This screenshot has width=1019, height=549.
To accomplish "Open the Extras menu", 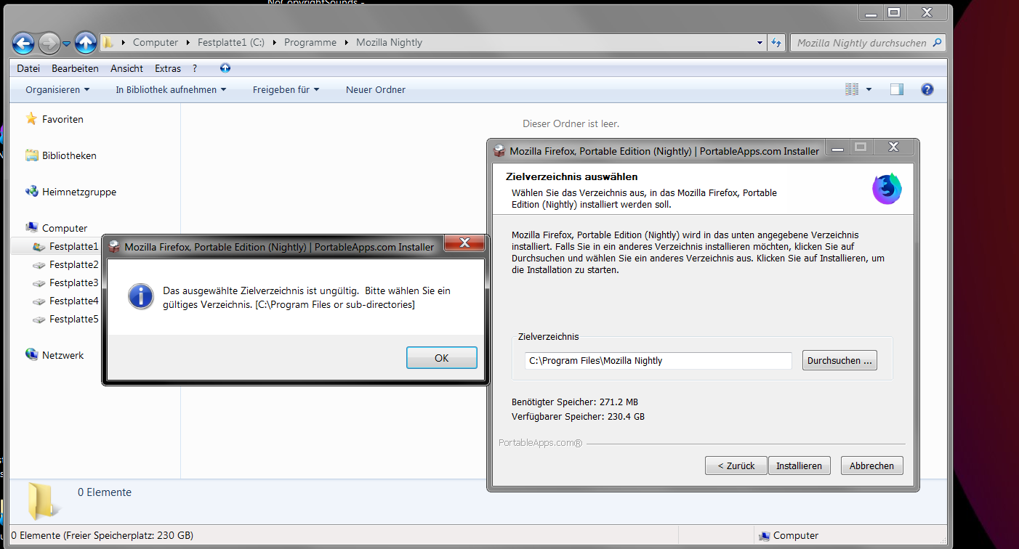I will click(x=168, y=68).
